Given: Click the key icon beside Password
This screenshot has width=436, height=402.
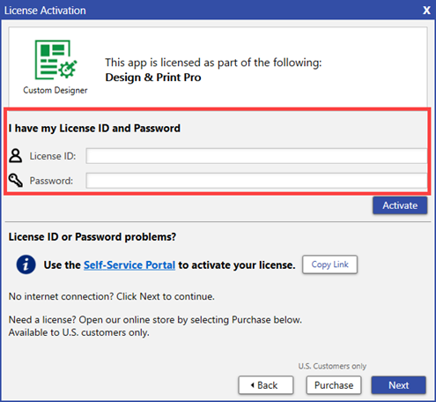Looking at the screenshot, I should [x=16, y=180].
